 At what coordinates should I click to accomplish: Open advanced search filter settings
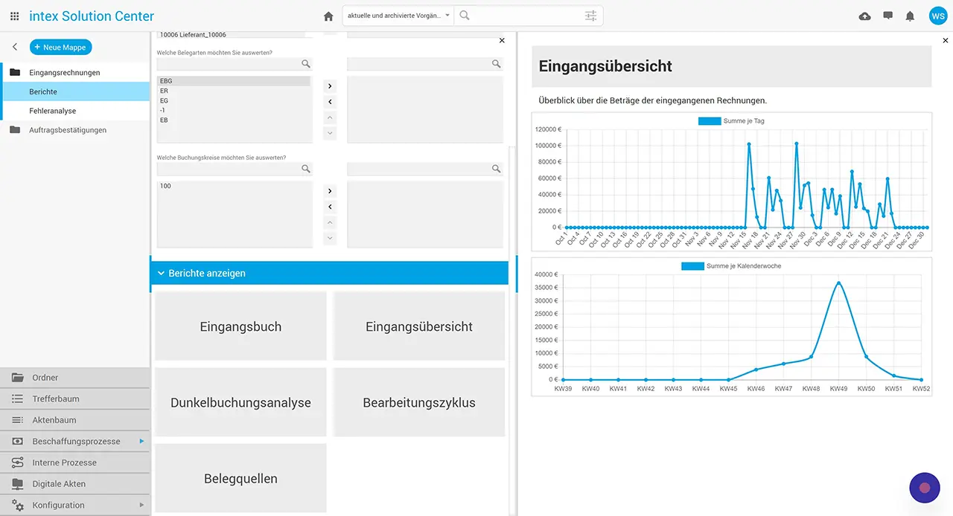(590, 16)
